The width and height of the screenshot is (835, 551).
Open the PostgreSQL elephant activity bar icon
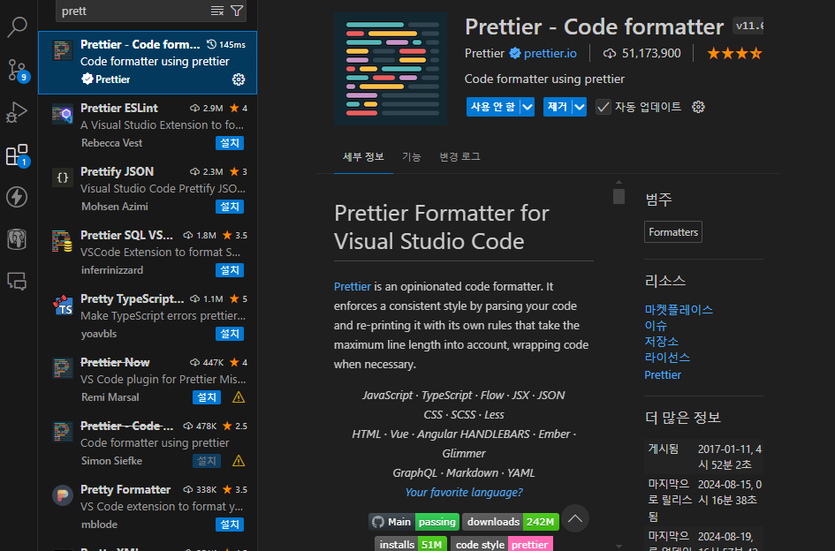17,239
